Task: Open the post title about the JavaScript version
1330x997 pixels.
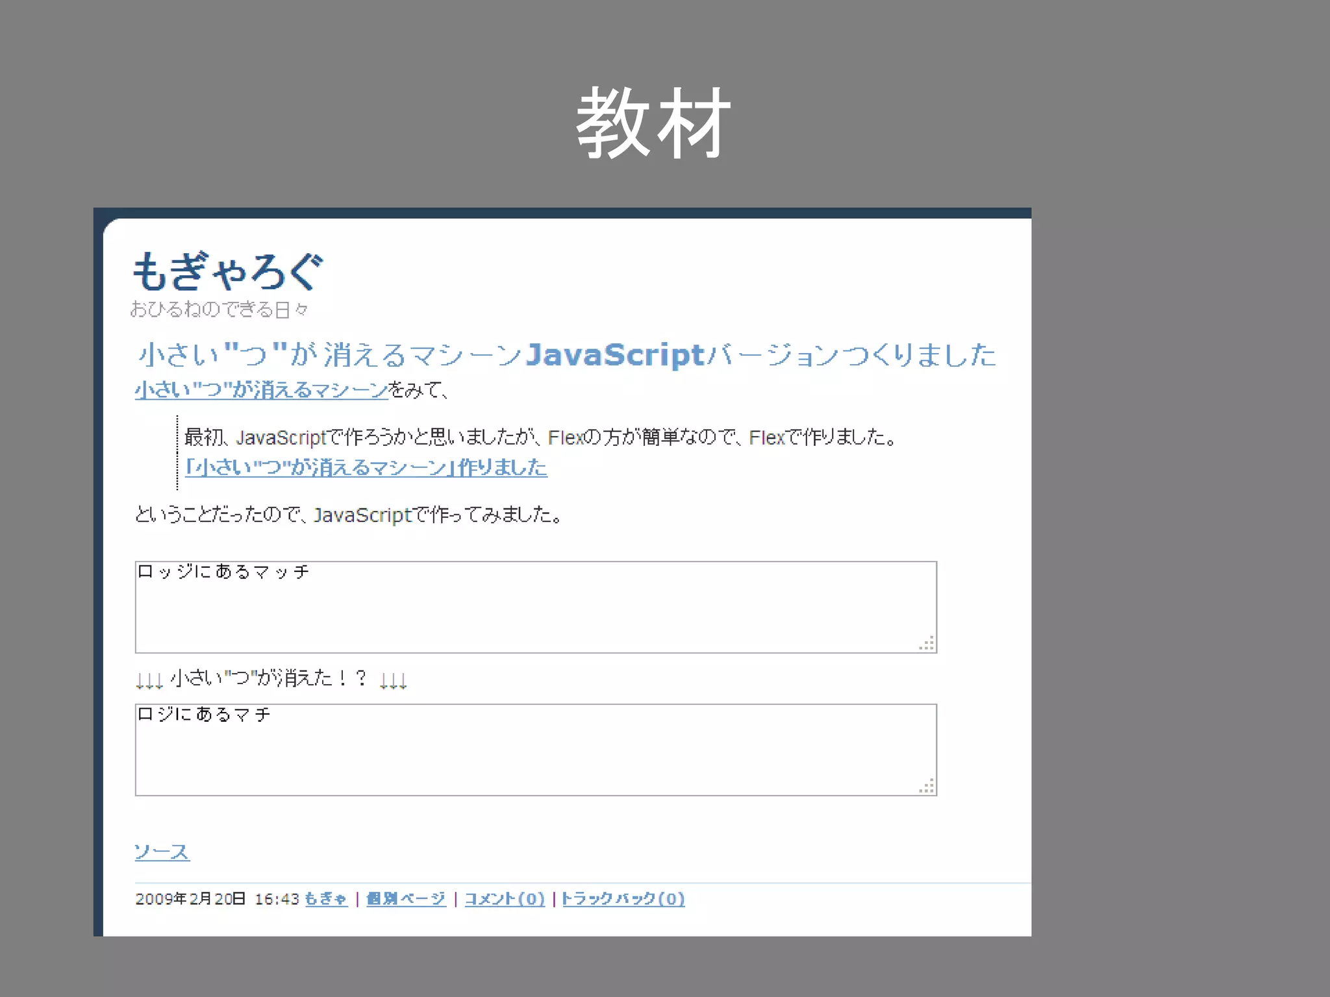Action: pos(567,355)
